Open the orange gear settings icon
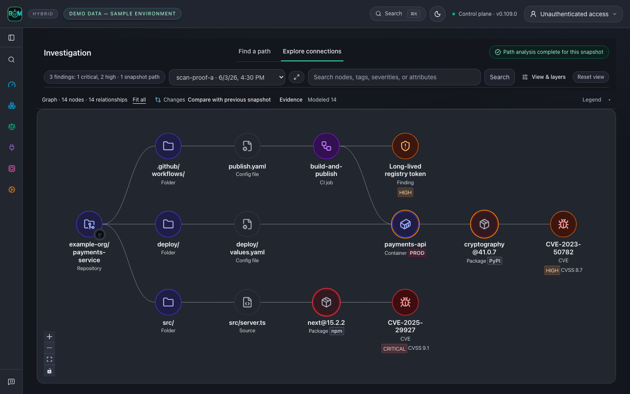Image resolution: width=630 pixels, height=394 pixels. (x=12, y=190)
